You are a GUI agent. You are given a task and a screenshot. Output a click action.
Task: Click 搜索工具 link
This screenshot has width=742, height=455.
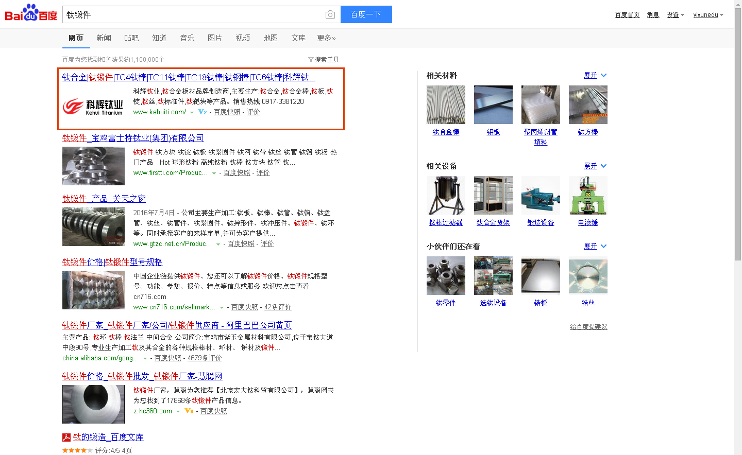coord(327,60)
